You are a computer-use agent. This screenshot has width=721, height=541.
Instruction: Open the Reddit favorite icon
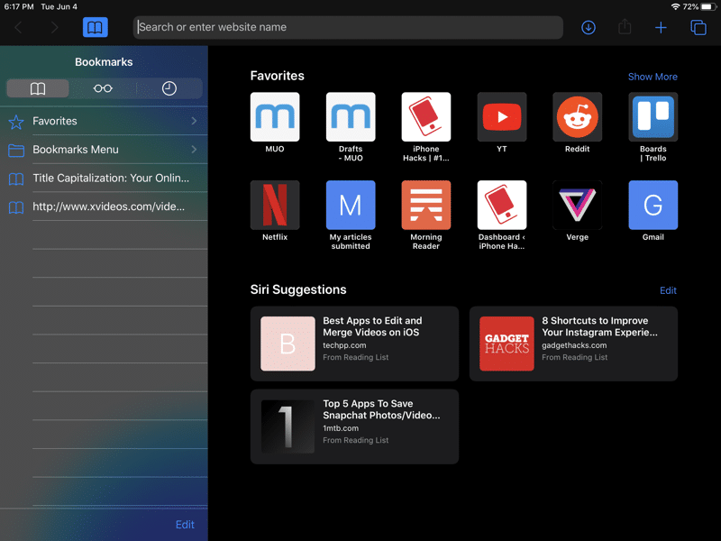point(577,117)
